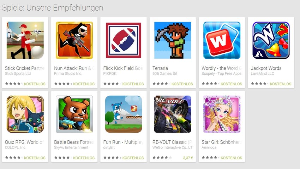
Task: Click KOSTENLOS under Terraria
Action: pos(182,84)
